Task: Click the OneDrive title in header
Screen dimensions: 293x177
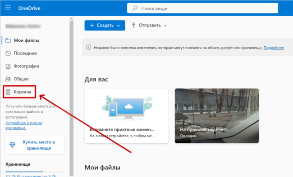Action: pyautogui.click(x=29, y=8)
